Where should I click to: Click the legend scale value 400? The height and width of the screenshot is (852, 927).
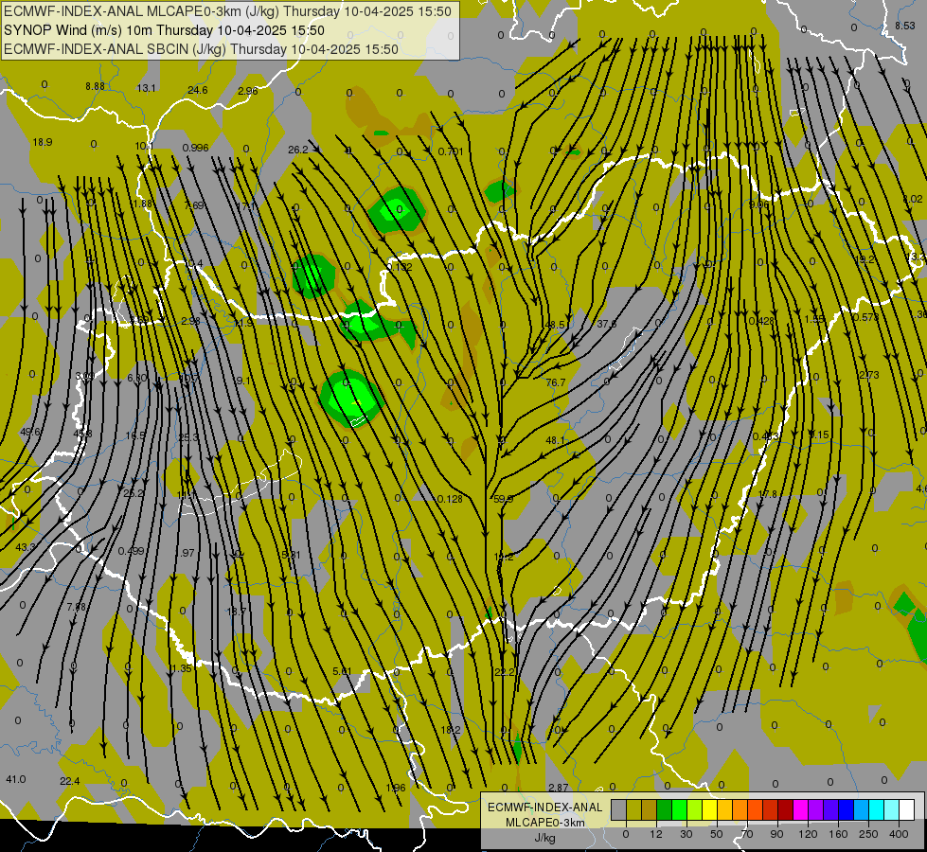pos(899,834)
